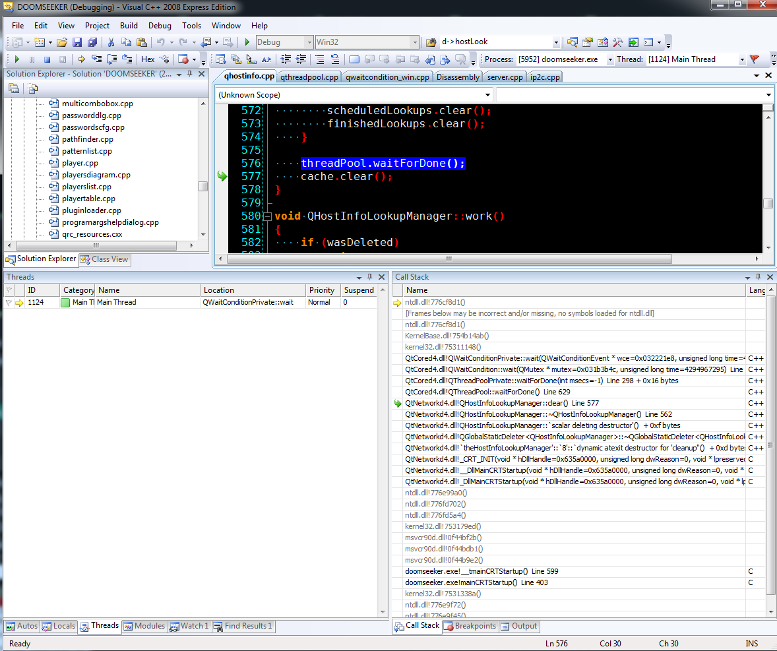Viewport: 777px width, 651px height.
Task: Click the Step Into icon
Action: (x=96, y=59)
